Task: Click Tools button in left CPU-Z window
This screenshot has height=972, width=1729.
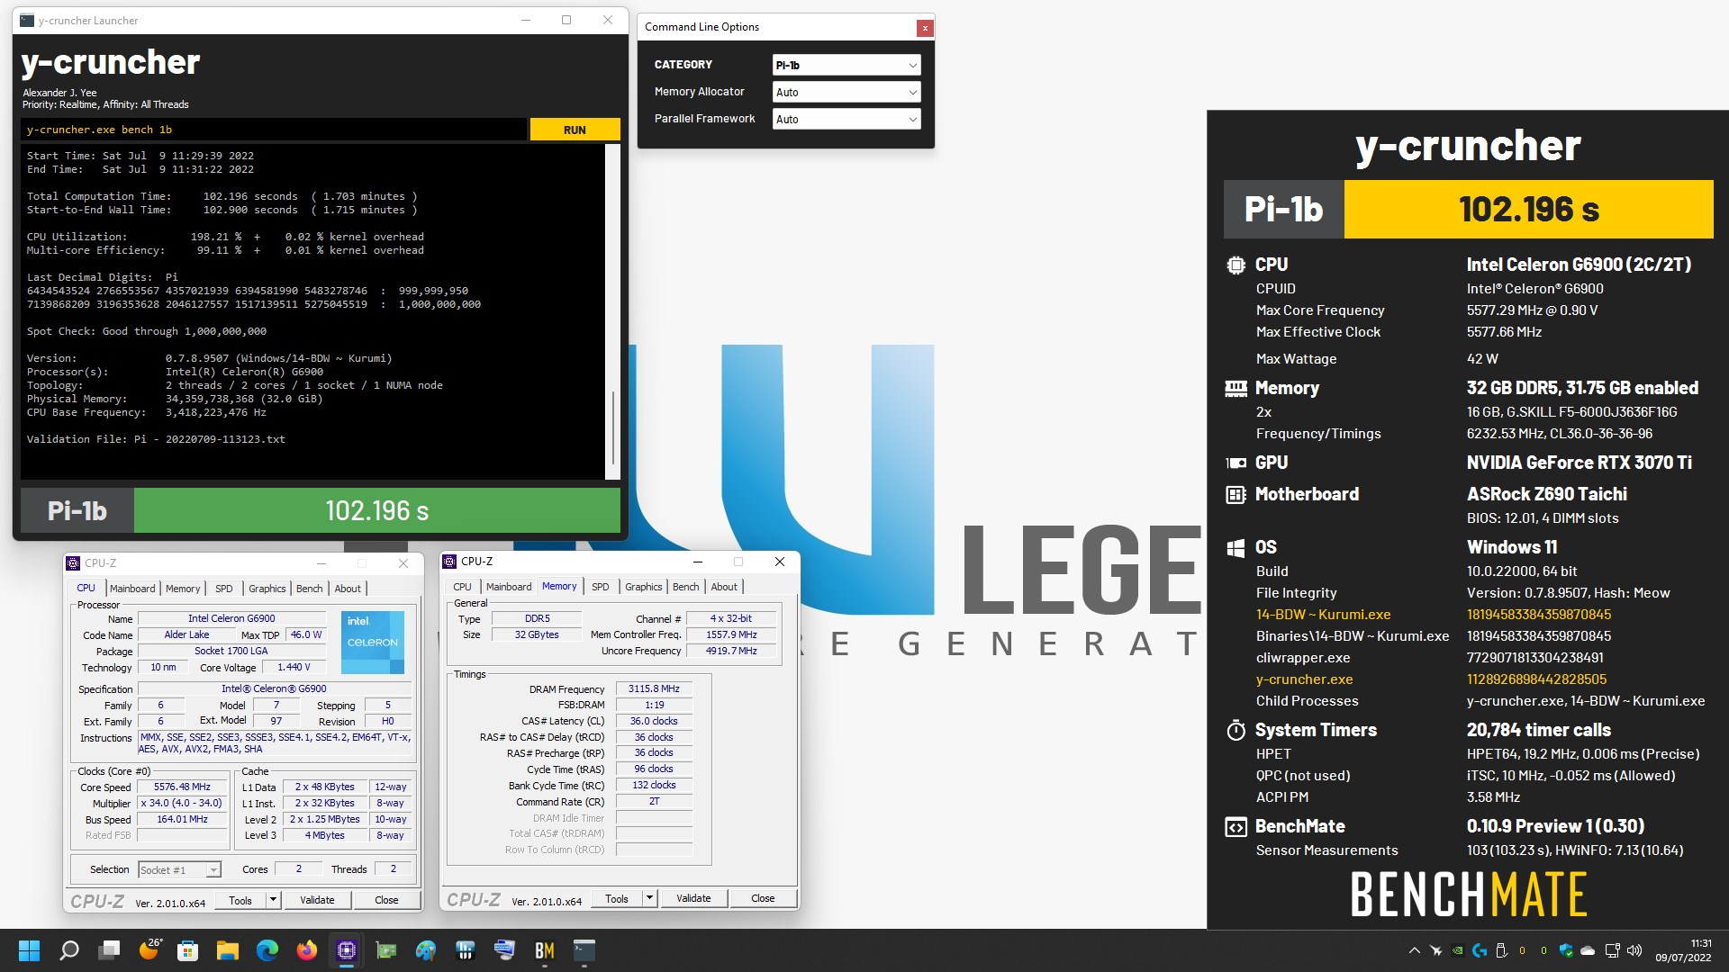Action: 240,900
